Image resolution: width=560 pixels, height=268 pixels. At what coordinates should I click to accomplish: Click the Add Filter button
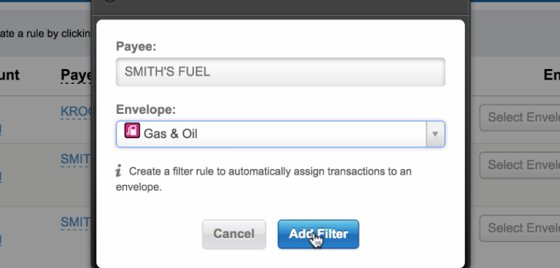click(x=318, y=234)
